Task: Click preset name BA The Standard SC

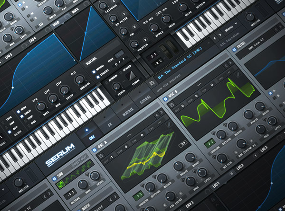Action: (x=180, y=63)
